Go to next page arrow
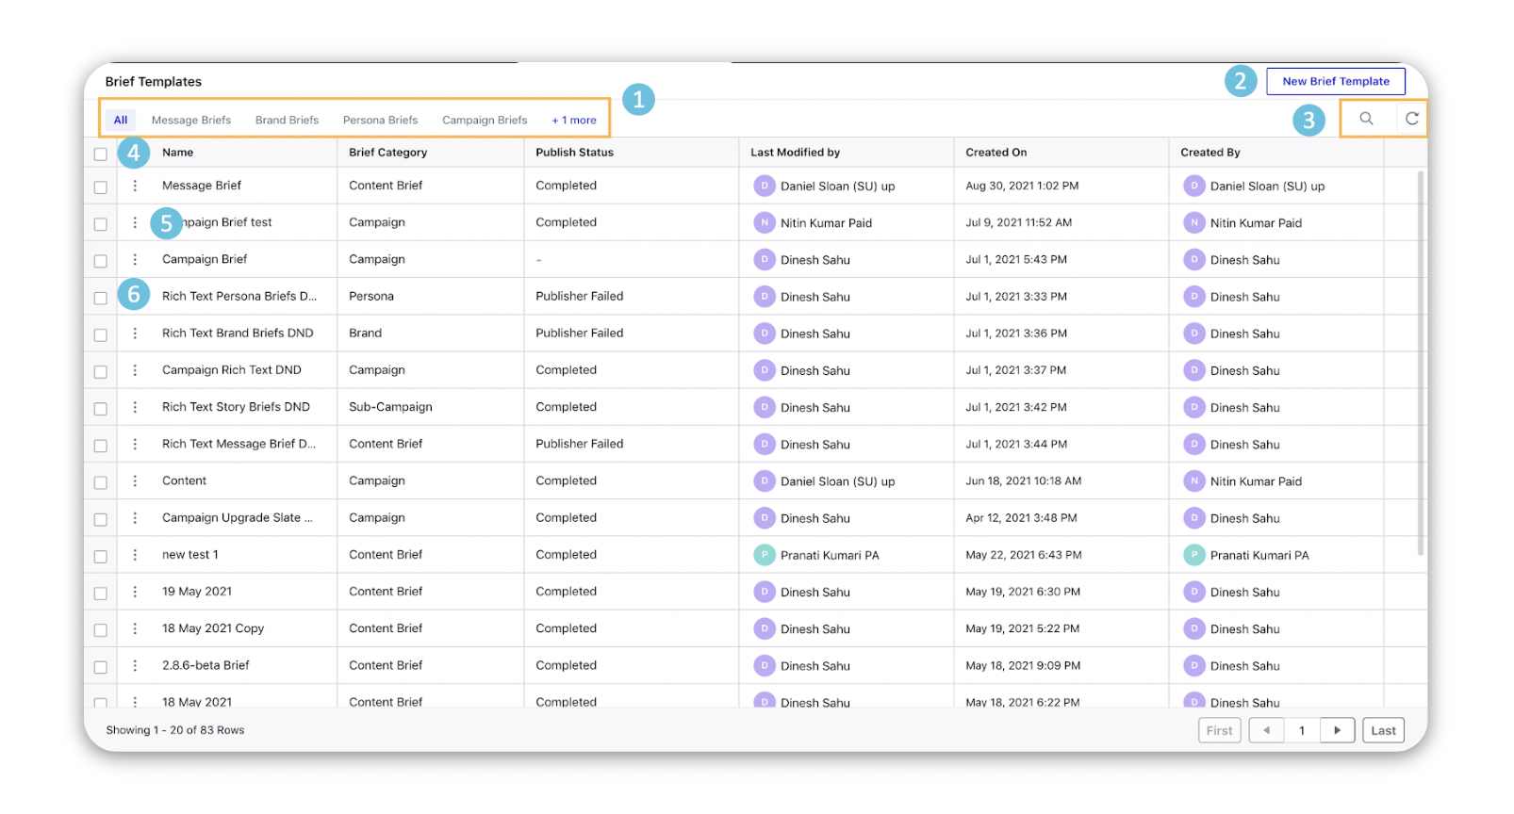Screen dimensions: 1514x814 click(x=1337, y=730)
